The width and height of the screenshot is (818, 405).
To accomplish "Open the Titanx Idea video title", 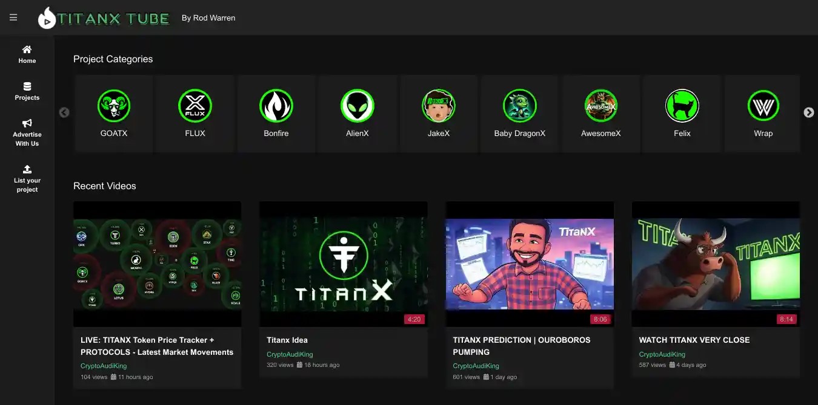I will click(x=287, y=340).
